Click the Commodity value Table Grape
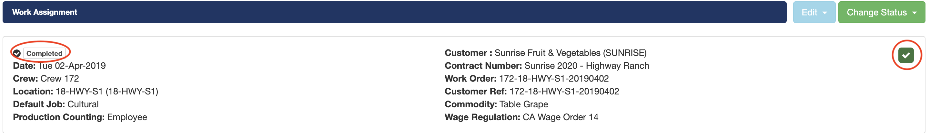930x133 pixels. point(523,104)
